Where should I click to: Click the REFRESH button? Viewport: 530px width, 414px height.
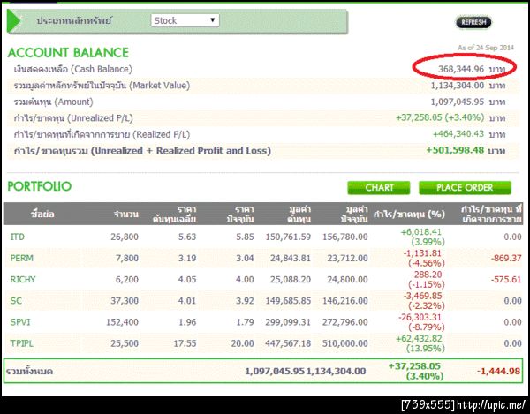point(473,22)
